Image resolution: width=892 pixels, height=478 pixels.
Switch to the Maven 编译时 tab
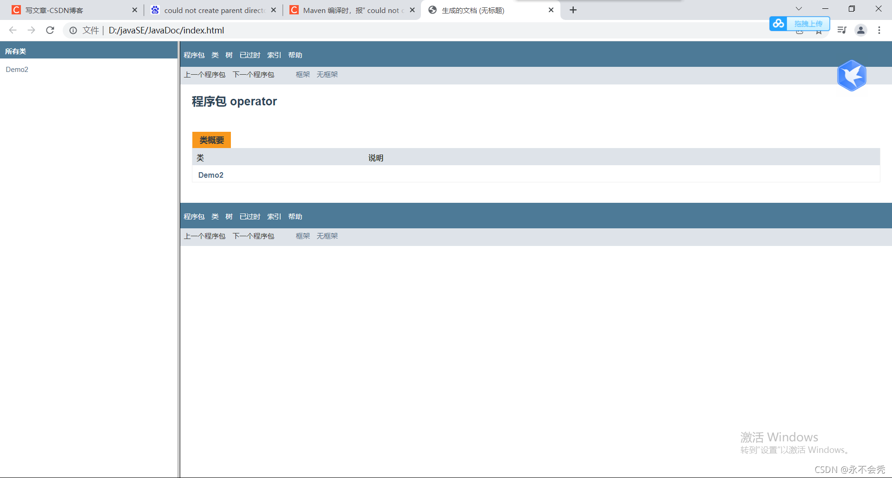tap(351, 10)
